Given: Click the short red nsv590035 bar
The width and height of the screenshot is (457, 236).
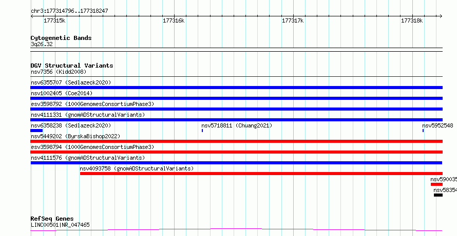Looking at the screenshot, I should 436,184.
